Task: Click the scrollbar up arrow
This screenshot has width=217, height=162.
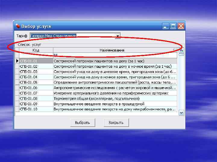Action: pos(181,50)
